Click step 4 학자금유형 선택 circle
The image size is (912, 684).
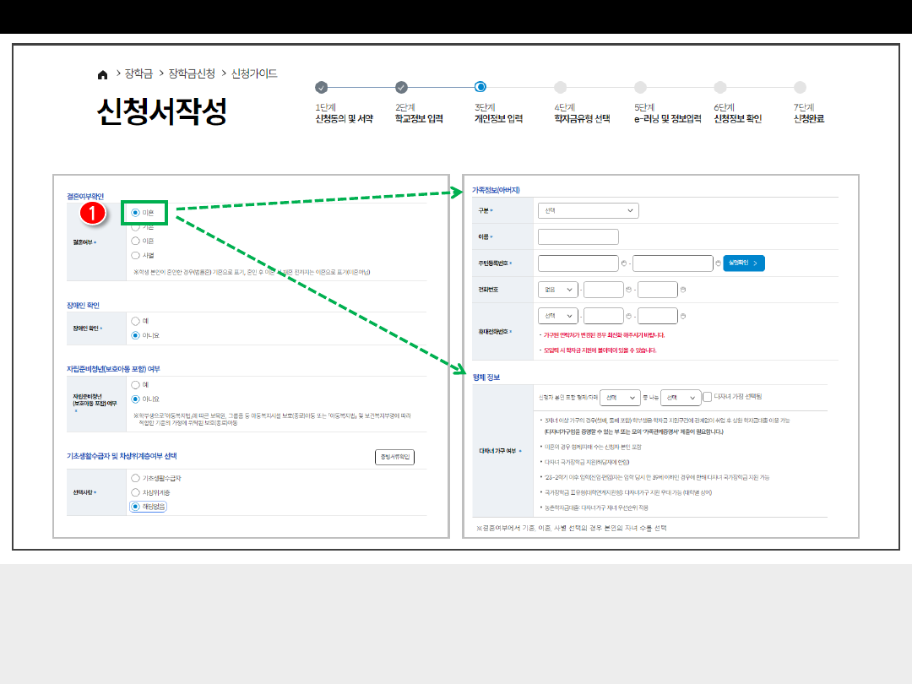pyautogui.click(x=561, y=87)
